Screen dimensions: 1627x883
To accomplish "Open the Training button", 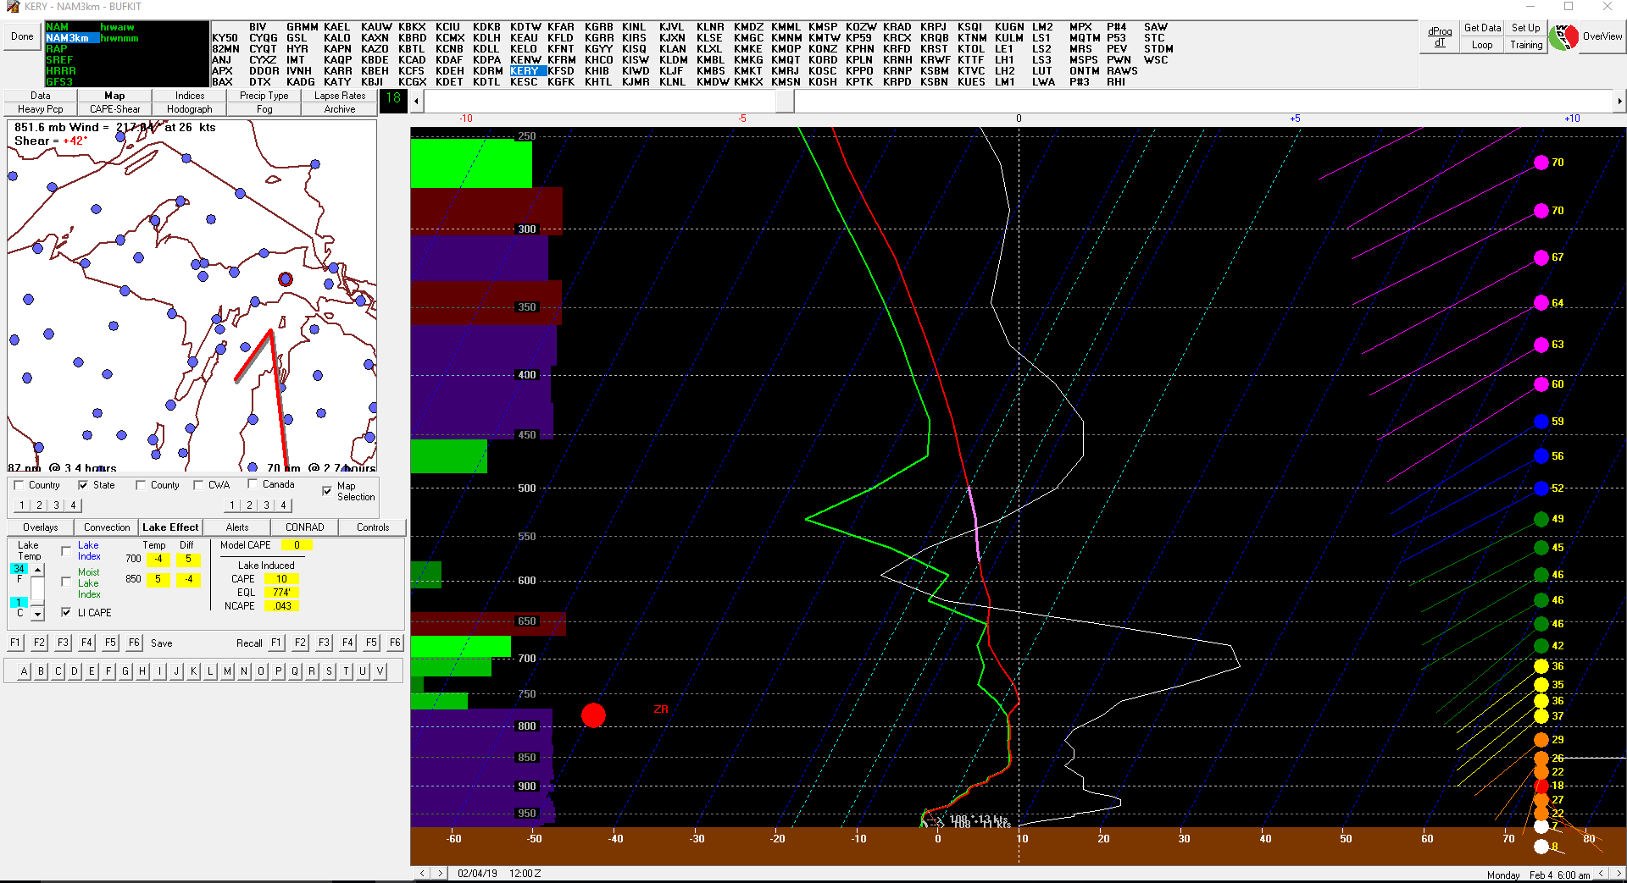I will [x=1526, y=45].
